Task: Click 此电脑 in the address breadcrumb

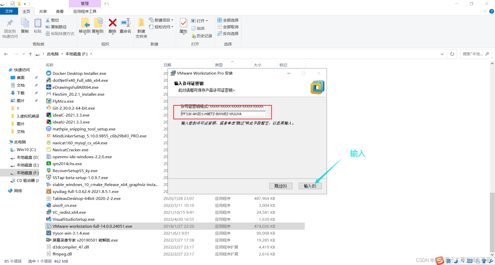Action: pos(53,54)
